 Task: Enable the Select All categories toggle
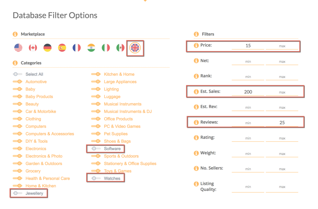(x=18, y=74)
